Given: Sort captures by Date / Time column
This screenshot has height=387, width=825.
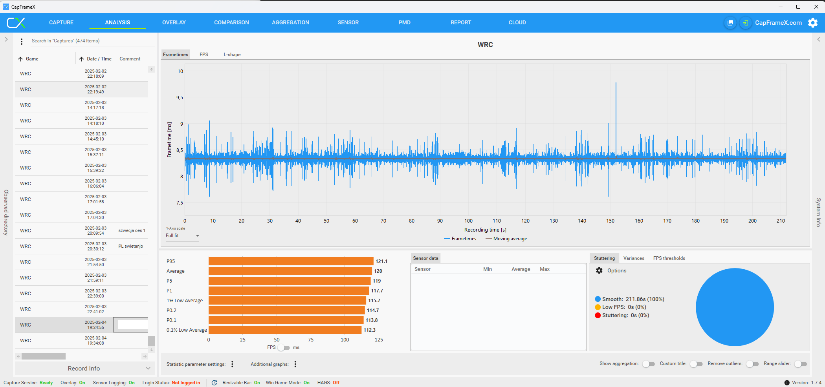Looking at the screenshot, I should [x=99, y=59].
